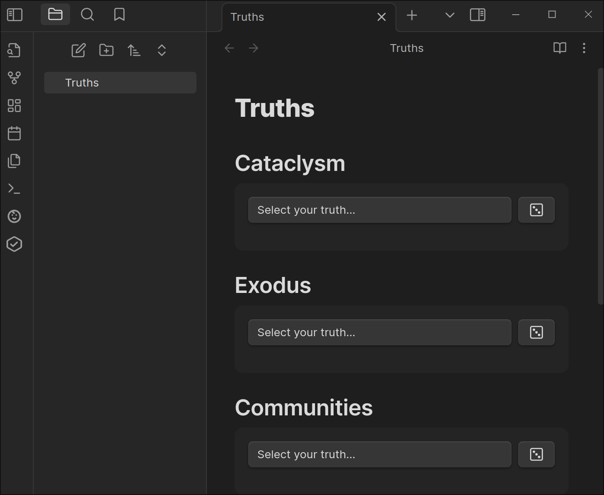604x495 pixels.
Task: Click the smiley face ribbon icon
Action: [14, 216]
